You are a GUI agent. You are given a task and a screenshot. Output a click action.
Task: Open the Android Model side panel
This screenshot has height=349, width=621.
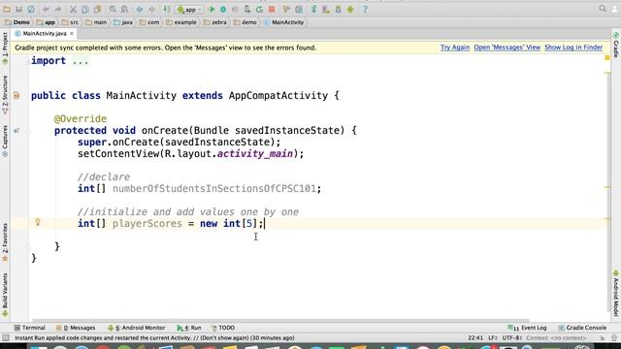click(x=616, y=293)
